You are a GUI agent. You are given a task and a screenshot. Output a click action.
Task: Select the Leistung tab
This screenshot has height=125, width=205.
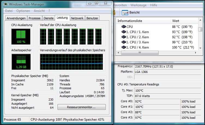coord(62,18)
